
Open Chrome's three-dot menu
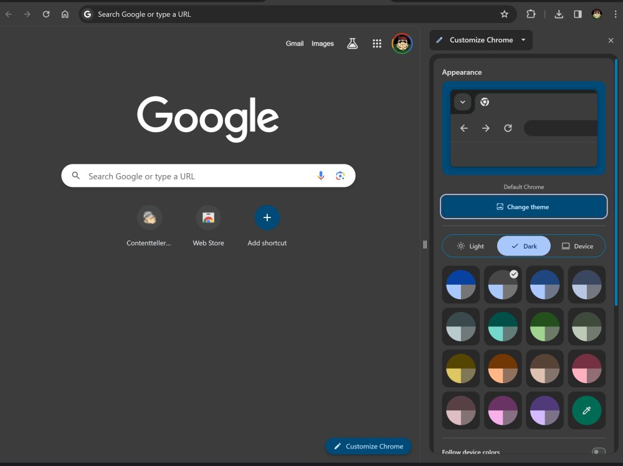(x=616, y=14)
